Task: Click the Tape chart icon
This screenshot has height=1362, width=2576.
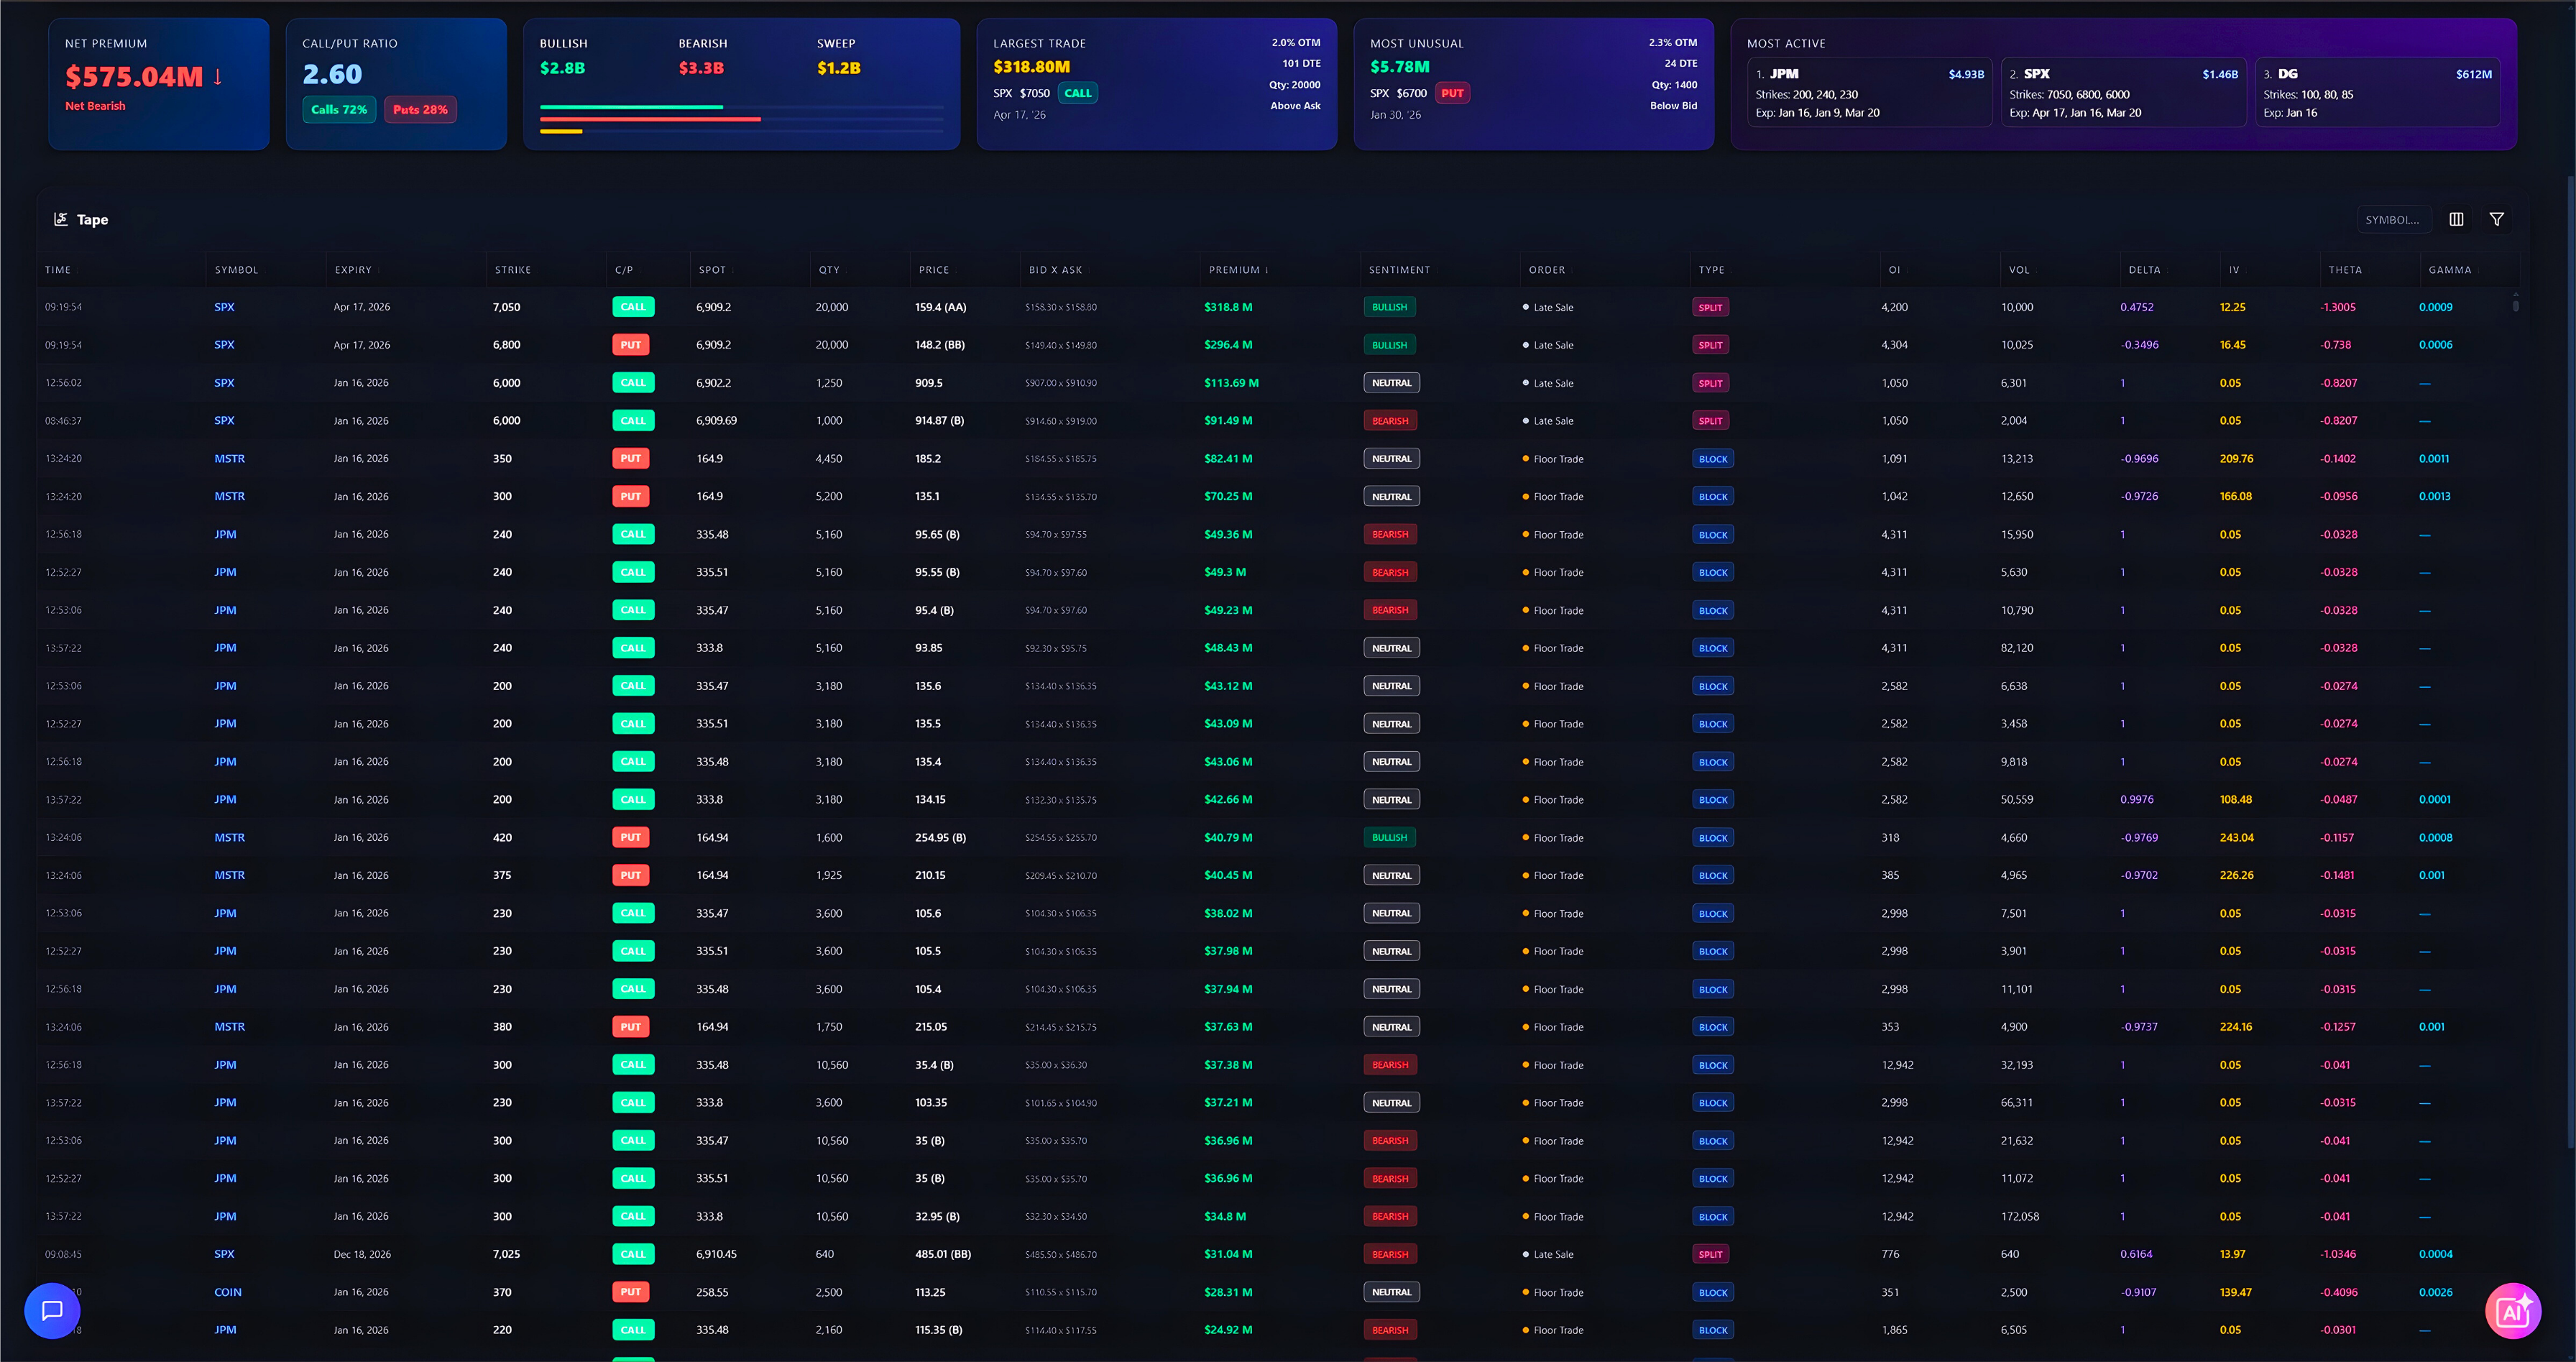Action: click(x=61, y=219)
